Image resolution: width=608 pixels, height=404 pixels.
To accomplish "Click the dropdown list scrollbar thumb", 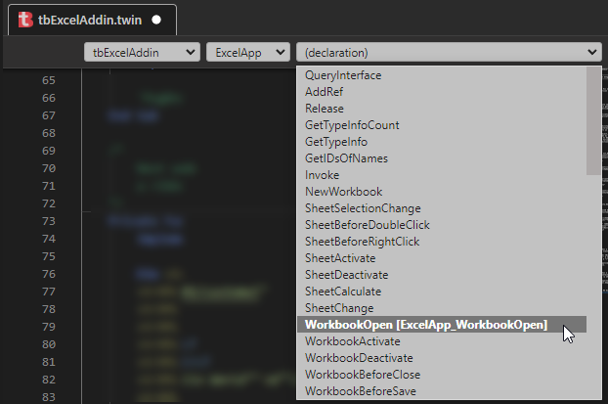I will pos(593,120).
